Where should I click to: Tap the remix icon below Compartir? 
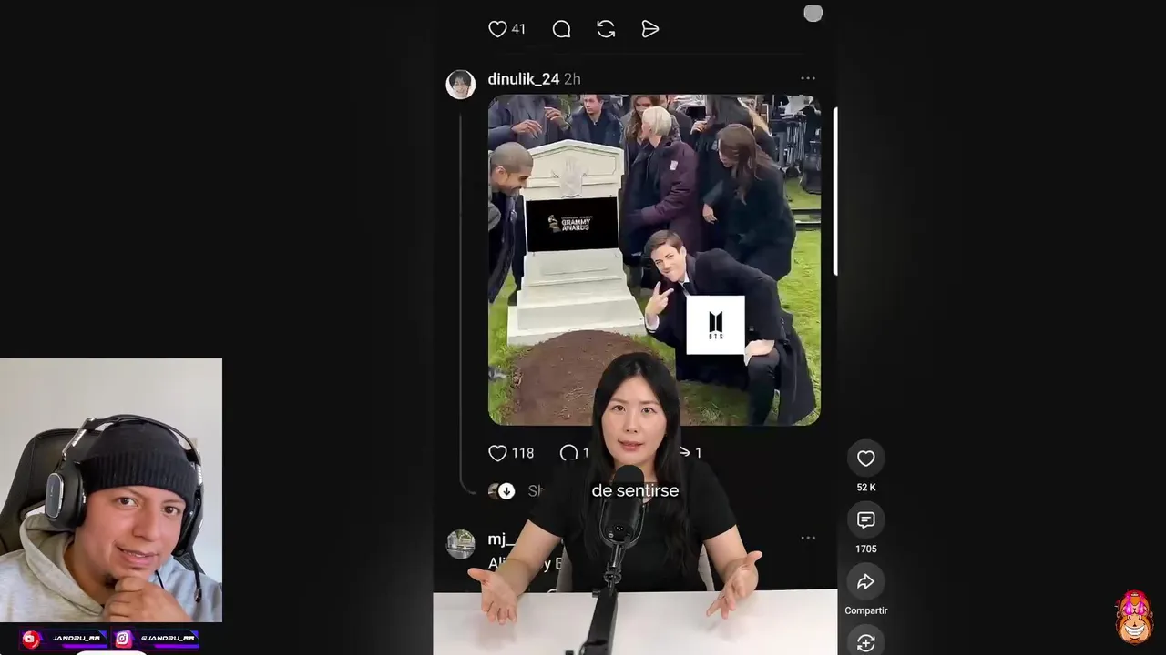(x=865, y=642)
